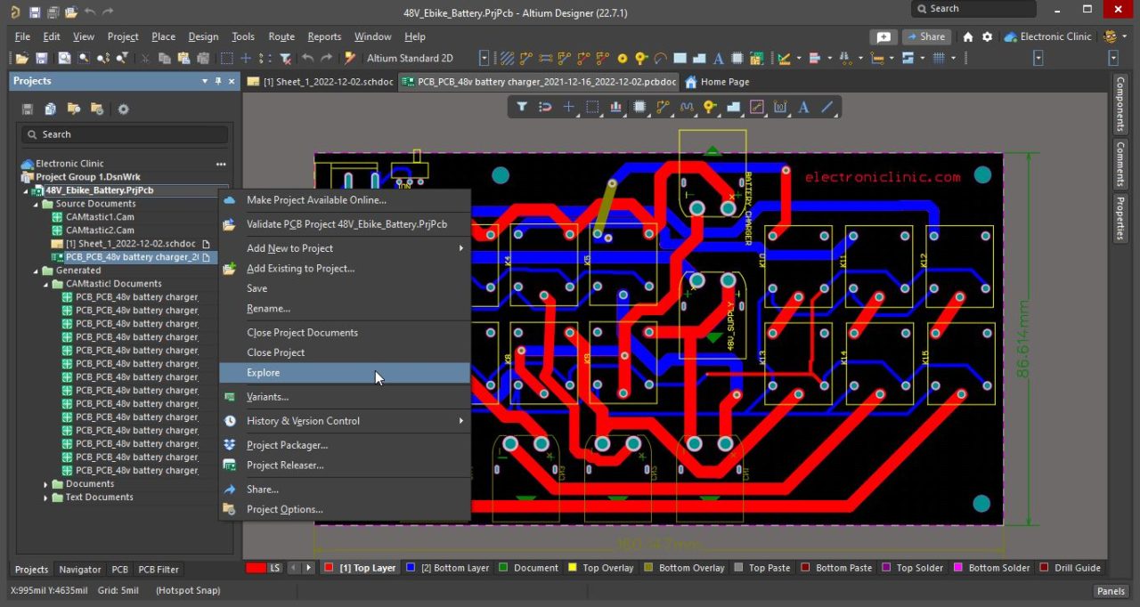This screenshot has width=1140, height=607.
Task: Click the Share button in title bar
Action: point(926,36)
